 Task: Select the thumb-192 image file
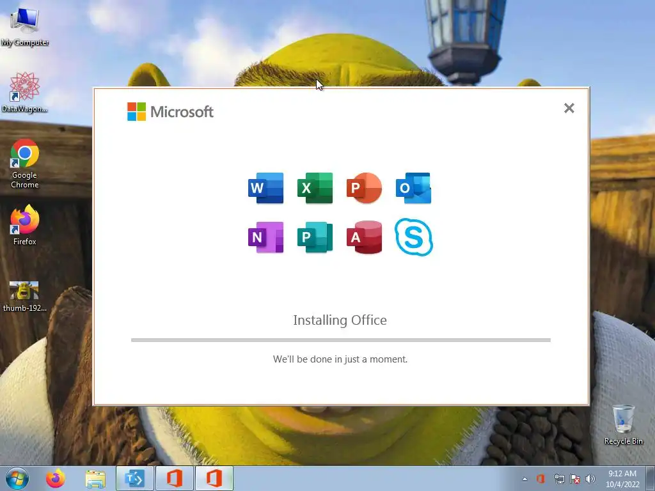[25, 297]
